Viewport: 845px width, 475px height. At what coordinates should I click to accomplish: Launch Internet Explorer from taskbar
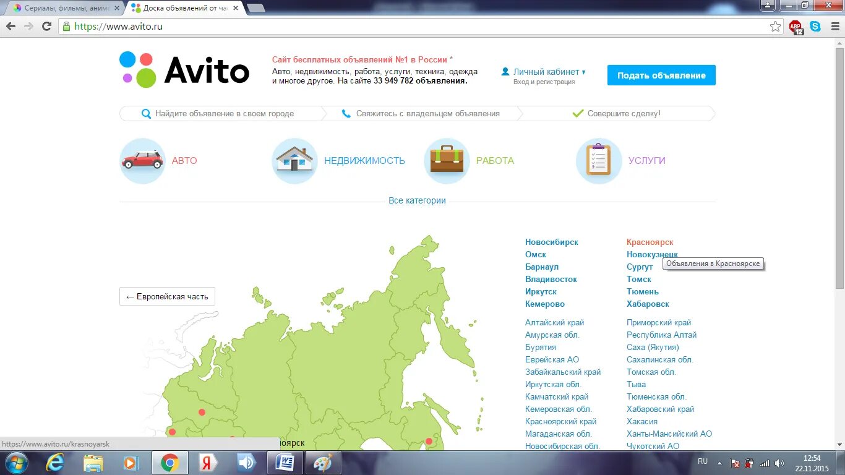[55, 463]
